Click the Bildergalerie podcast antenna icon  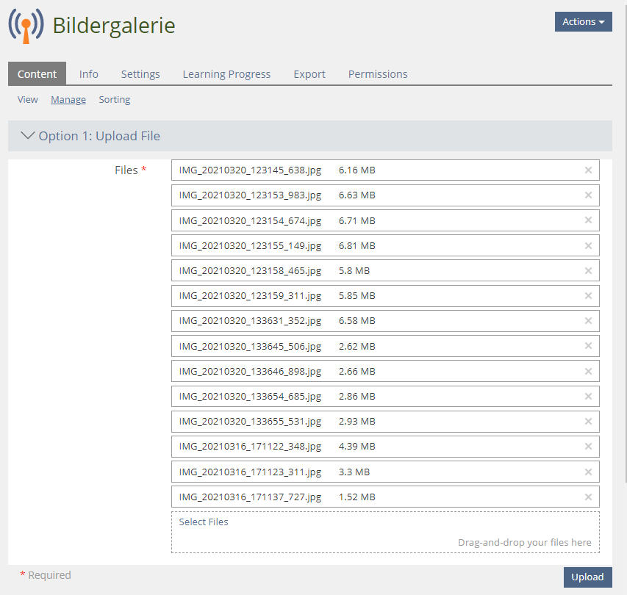pyautogui.click(x=26, y=26)
